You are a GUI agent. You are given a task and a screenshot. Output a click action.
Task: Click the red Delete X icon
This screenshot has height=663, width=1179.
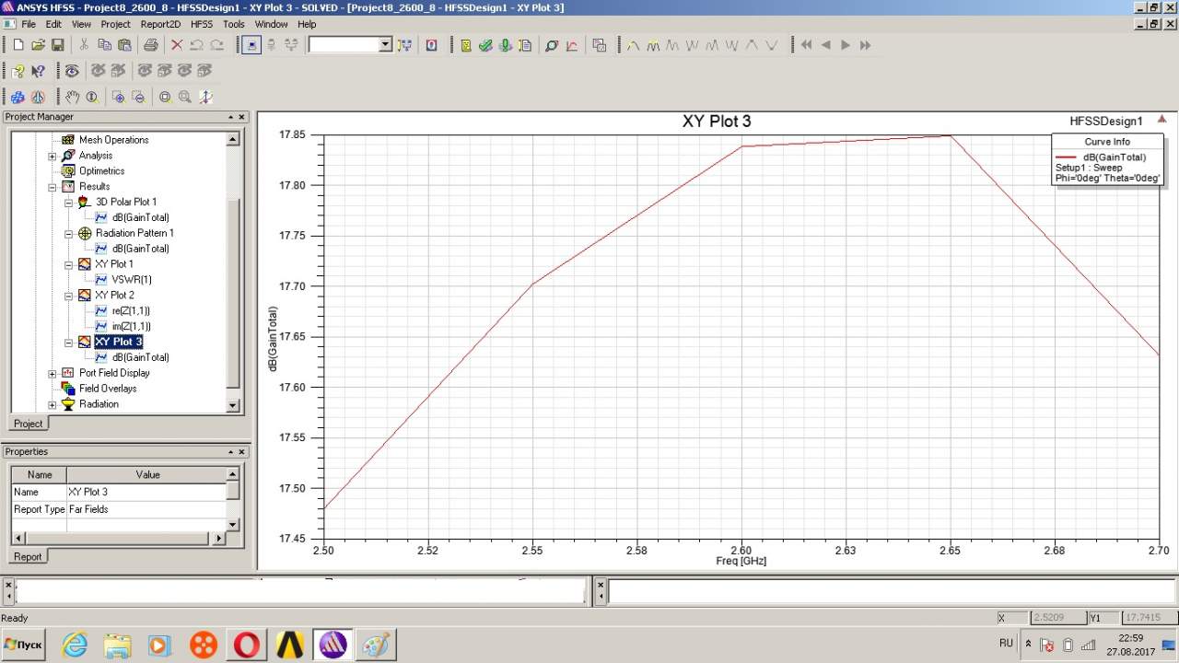click(x=177, y=45)
